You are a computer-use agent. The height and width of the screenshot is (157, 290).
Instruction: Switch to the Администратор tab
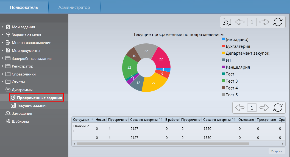74,7
